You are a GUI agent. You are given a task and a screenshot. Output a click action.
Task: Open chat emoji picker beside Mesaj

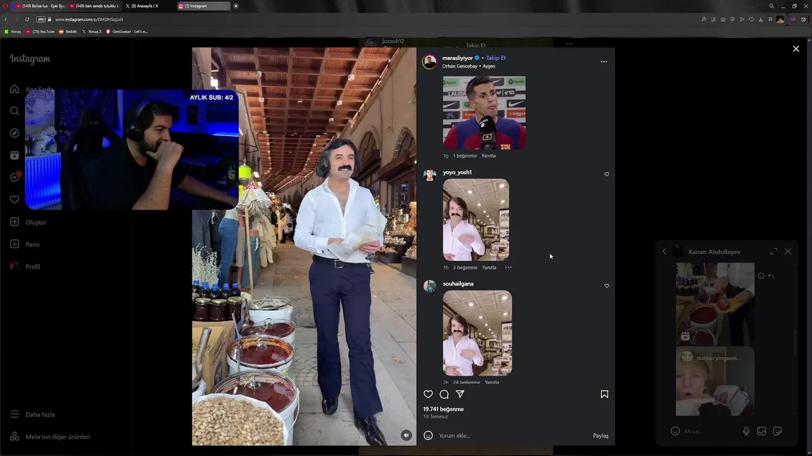pos(675,431)
